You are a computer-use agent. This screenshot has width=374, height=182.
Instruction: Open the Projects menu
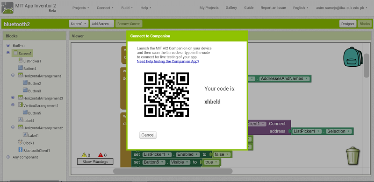tap(80, 8)
